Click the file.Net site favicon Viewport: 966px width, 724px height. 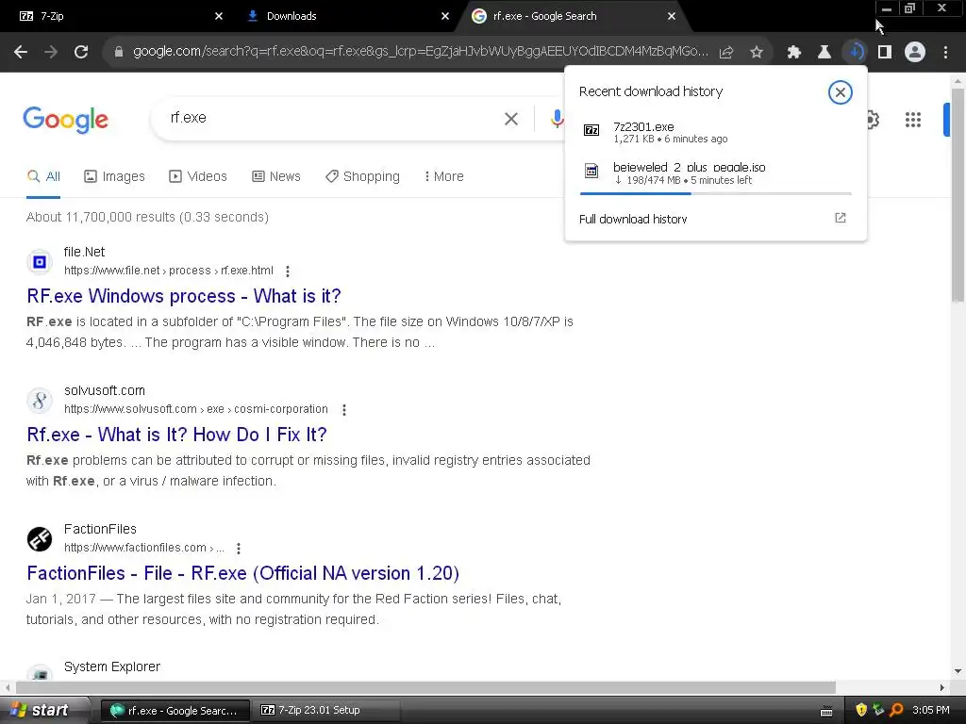point(40,262)
